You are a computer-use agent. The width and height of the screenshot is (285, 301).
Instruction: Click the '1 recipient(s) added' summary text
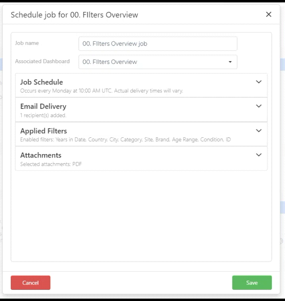click(x=43, y=115)
